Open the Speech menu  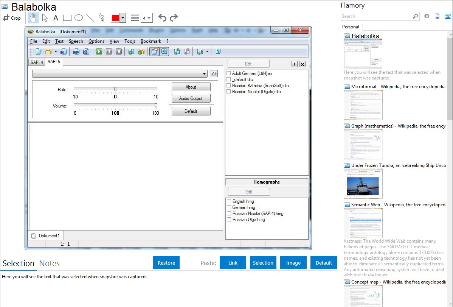(x=76, y=41)
